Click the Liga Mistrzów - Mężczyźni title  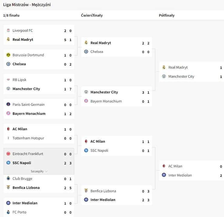pos(27,5)
